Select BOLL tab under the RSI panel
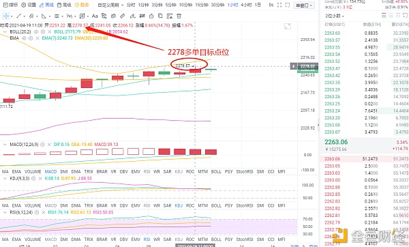 (x=216, y=239)
